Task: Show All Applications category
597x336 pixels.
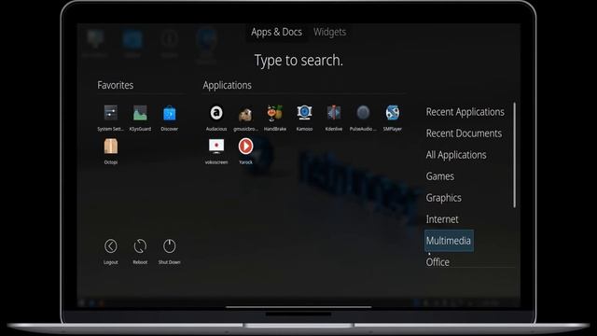Action: [x=456, y=155]
